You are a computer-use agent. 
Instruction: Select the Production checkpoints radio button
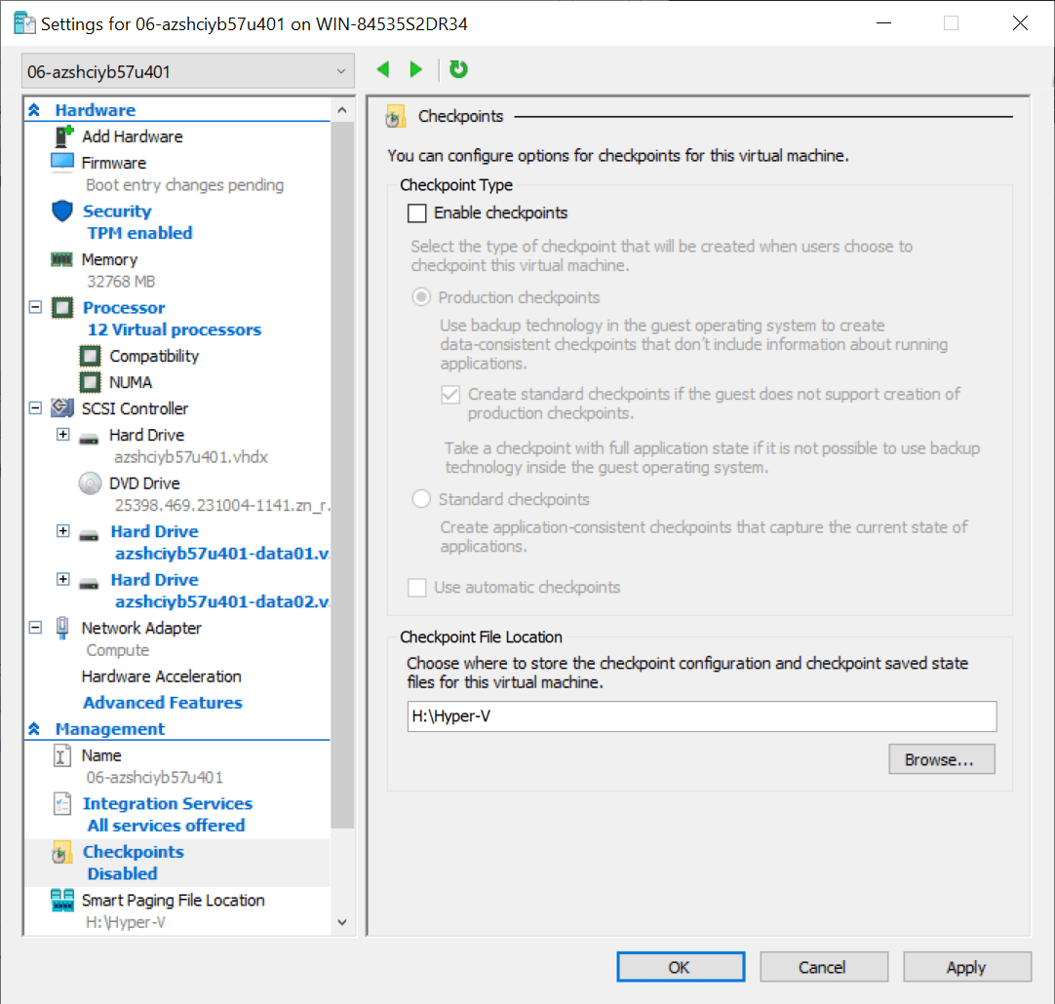pyautogui.click(x=421, y=297)
